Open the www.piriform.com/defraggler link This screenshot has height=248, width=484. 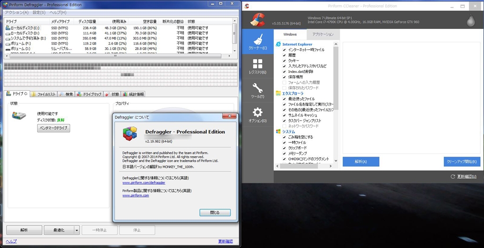coord(144,183)
